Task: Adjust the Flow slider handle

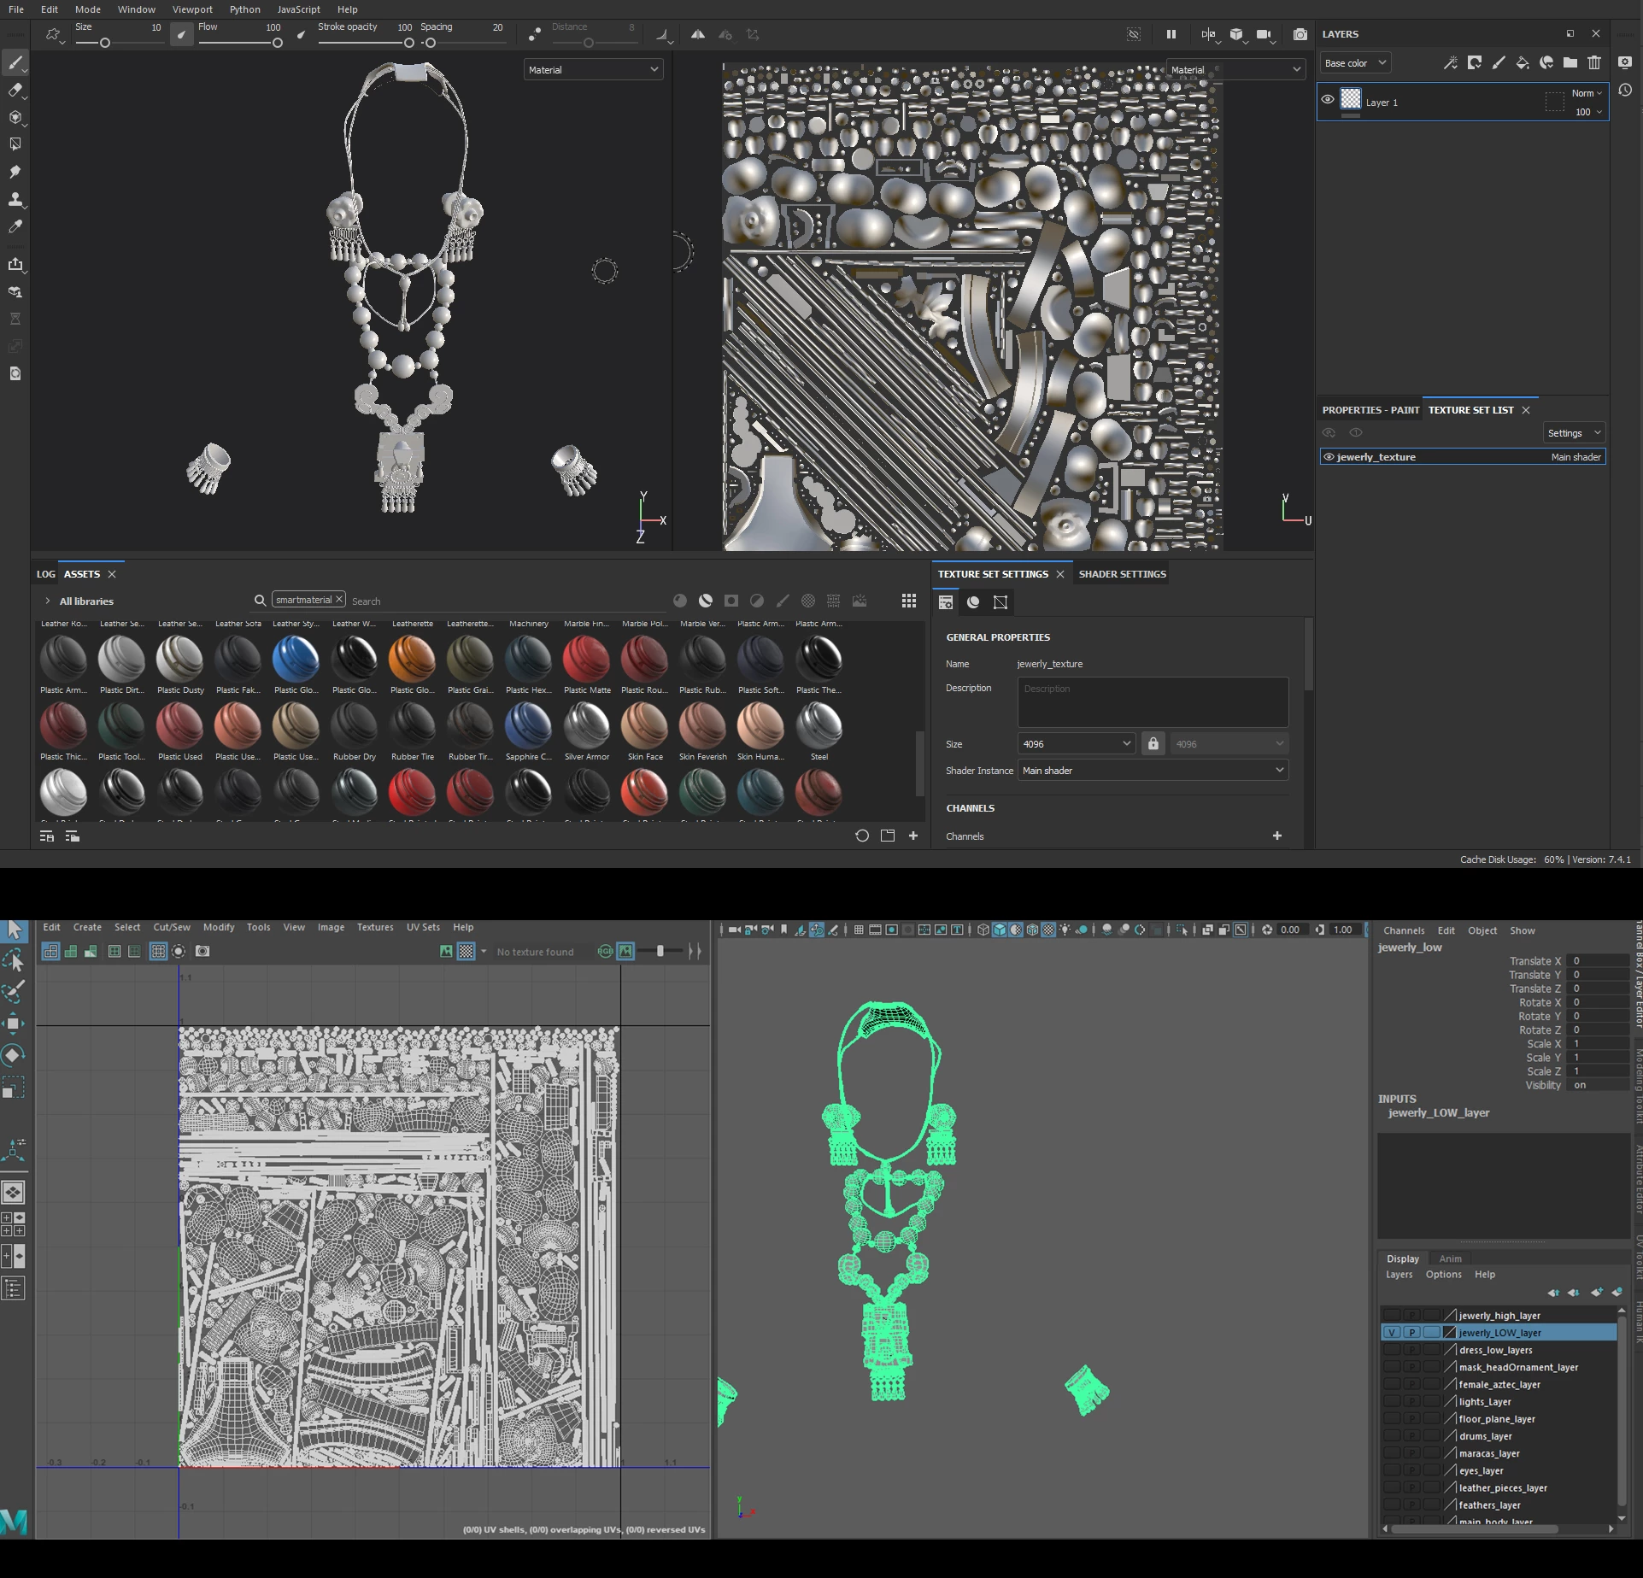Action: pos(277,43)
